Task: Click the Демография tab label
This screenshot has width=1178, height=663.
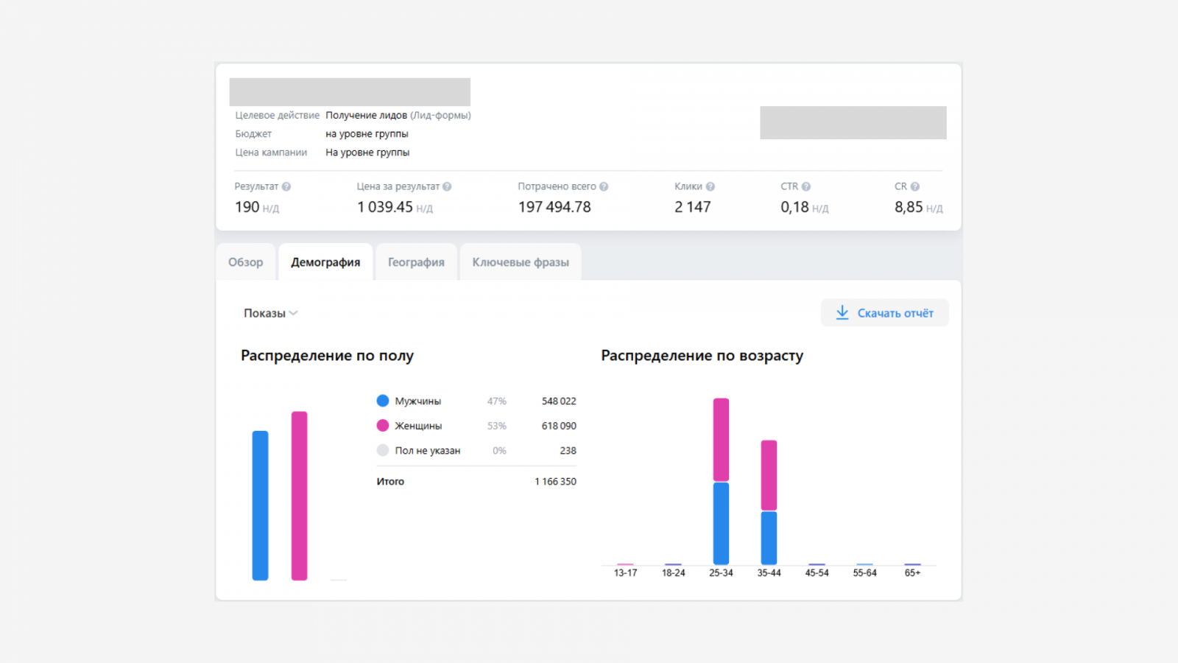Action: click(x=325, y=262)
